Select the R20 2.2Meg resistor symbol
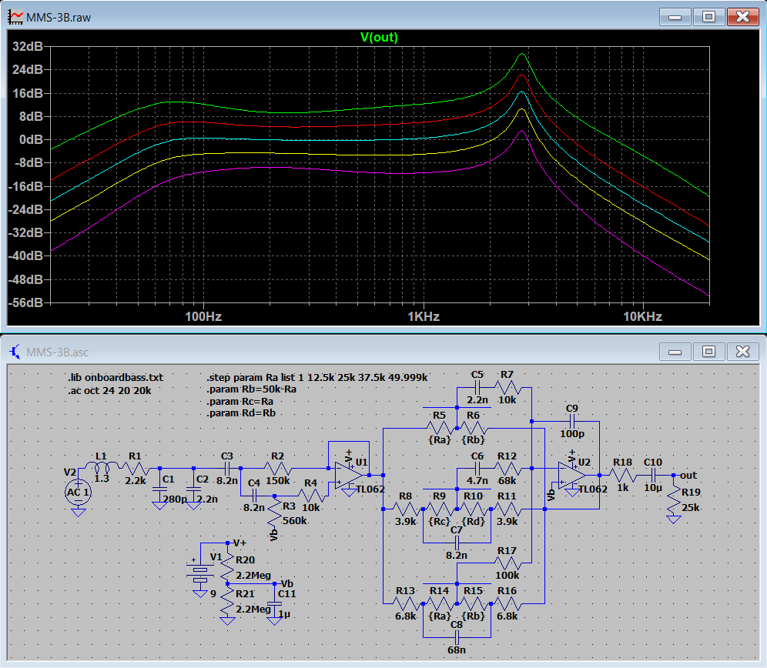The width and height of the screenshot is (767, 668). coord(227,567)
